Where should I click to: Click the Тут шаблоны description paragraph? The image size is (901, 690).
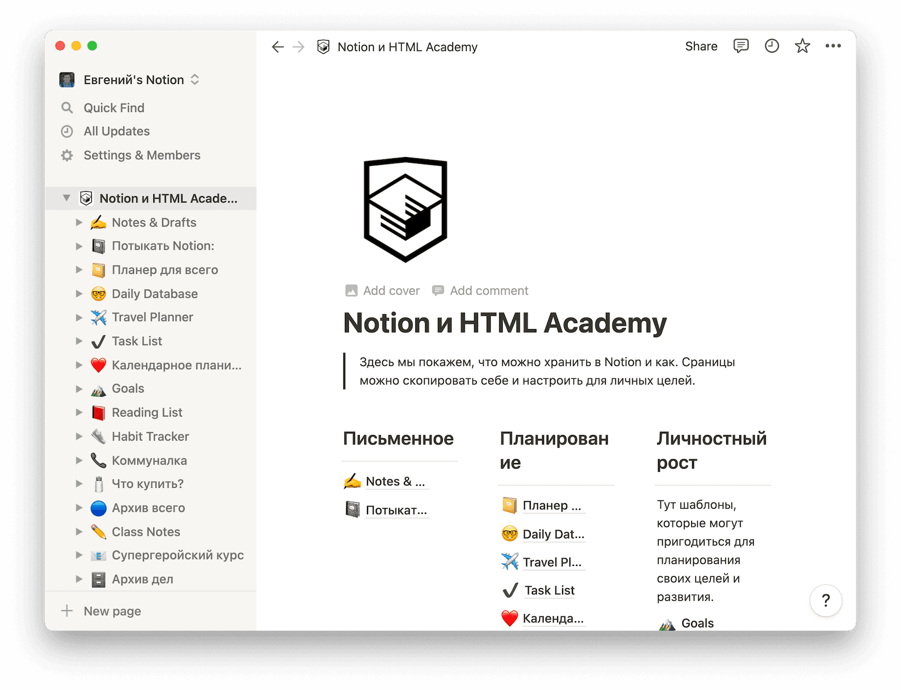705,551
